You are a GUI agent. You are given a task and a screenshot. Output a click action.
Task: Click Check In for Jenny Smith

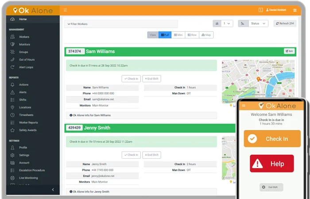131,155
